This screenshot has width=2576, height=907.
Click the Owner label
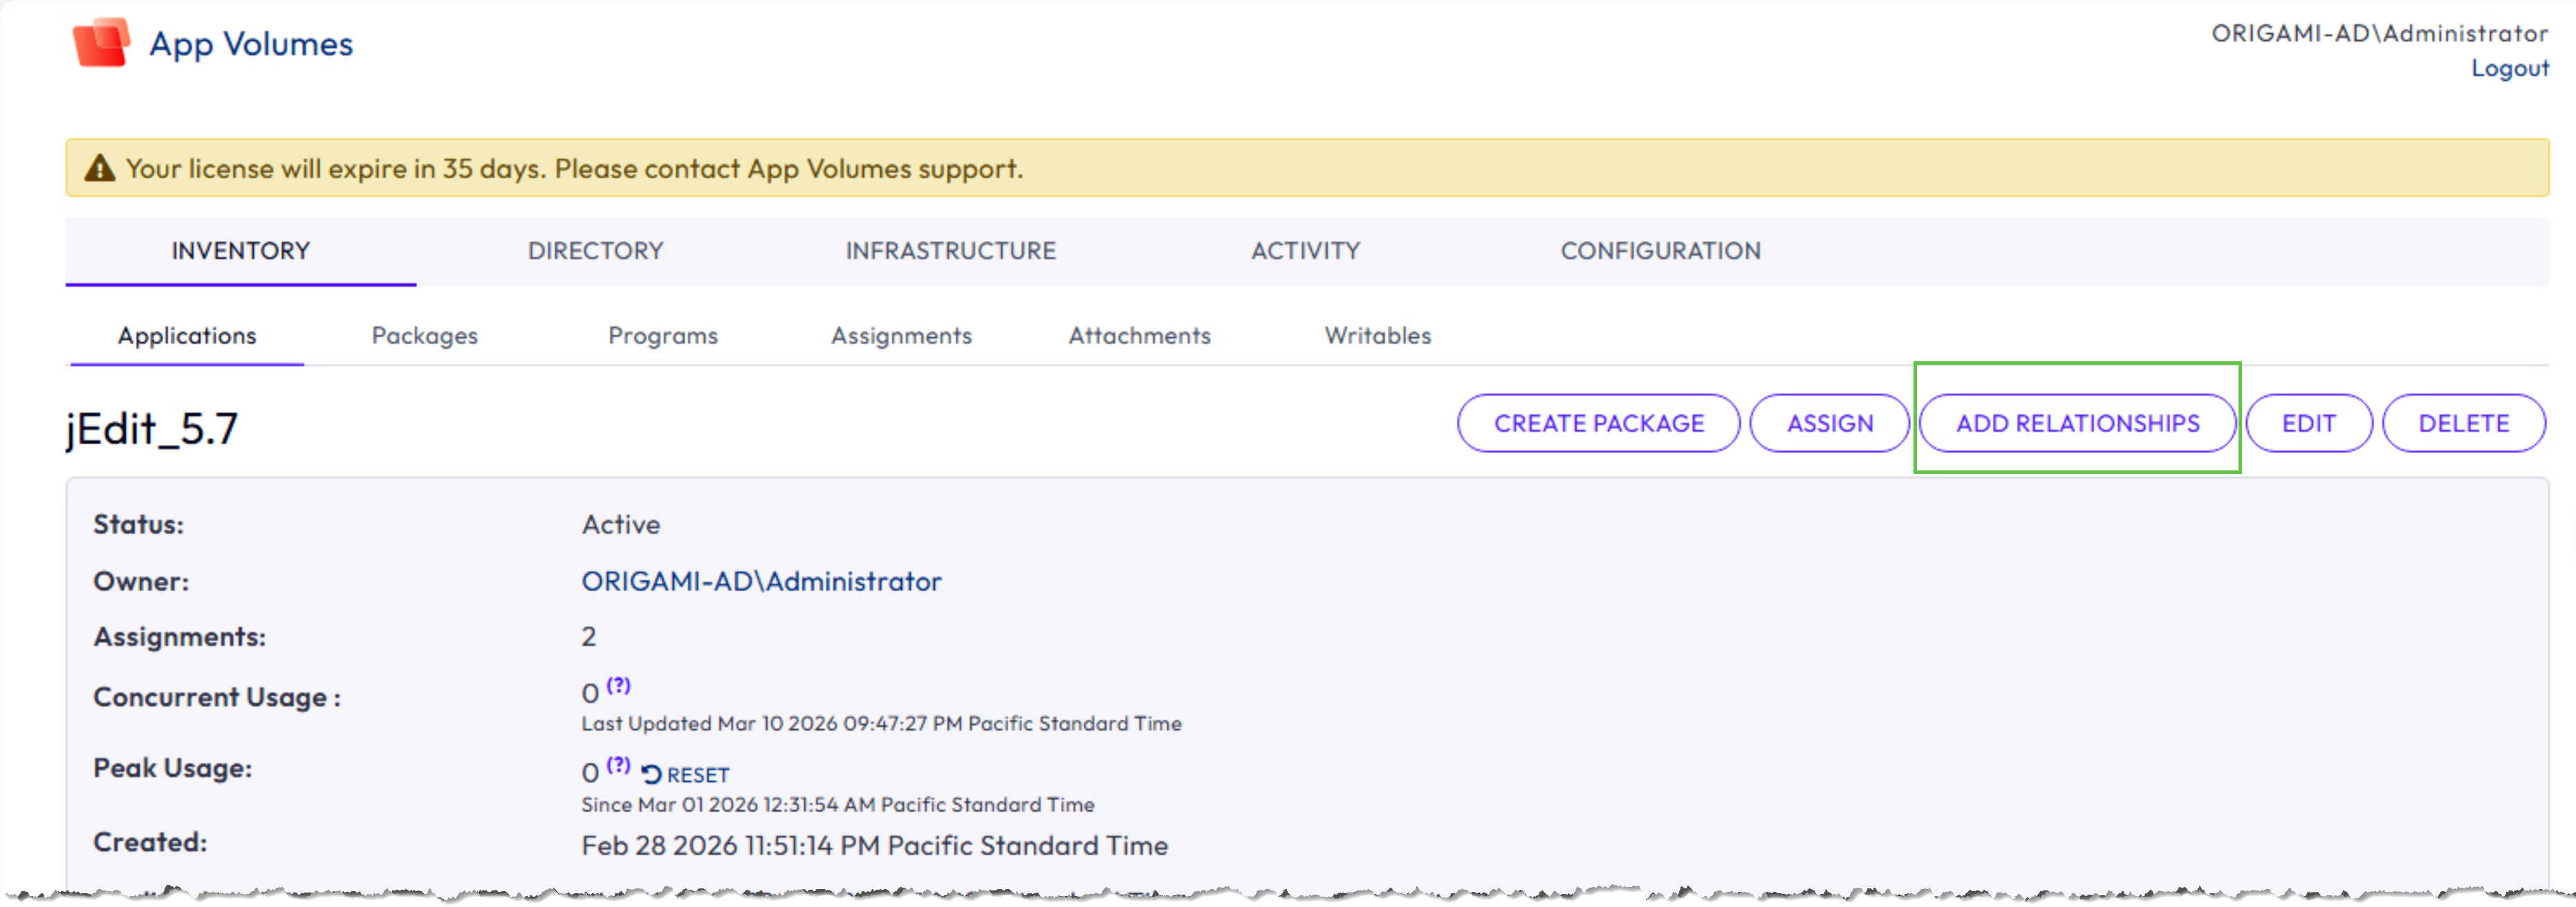point(141,582)
